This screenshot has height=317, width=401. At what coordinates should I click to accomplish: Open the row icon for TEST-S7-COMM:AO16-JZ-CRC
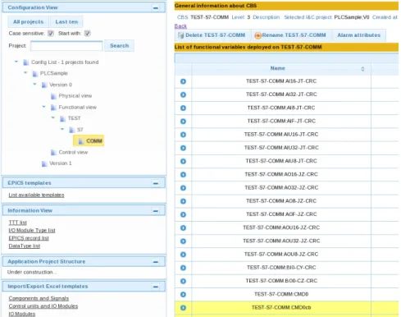(x=183, y=175)
